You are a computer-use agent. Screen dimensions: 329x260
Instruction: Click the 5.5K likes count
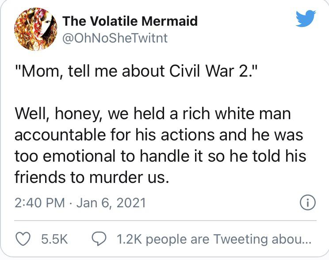click(54, 240)
